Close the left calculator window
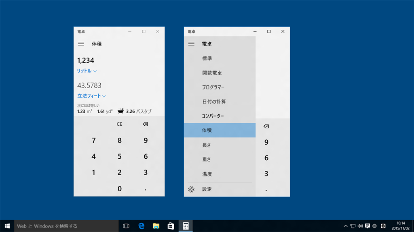The height and width of the screenshot is (232, 414). [158, 31]
